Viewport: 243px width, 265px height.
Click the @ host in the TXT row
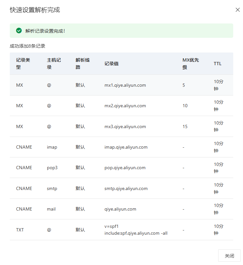click(x=49, y=230)
